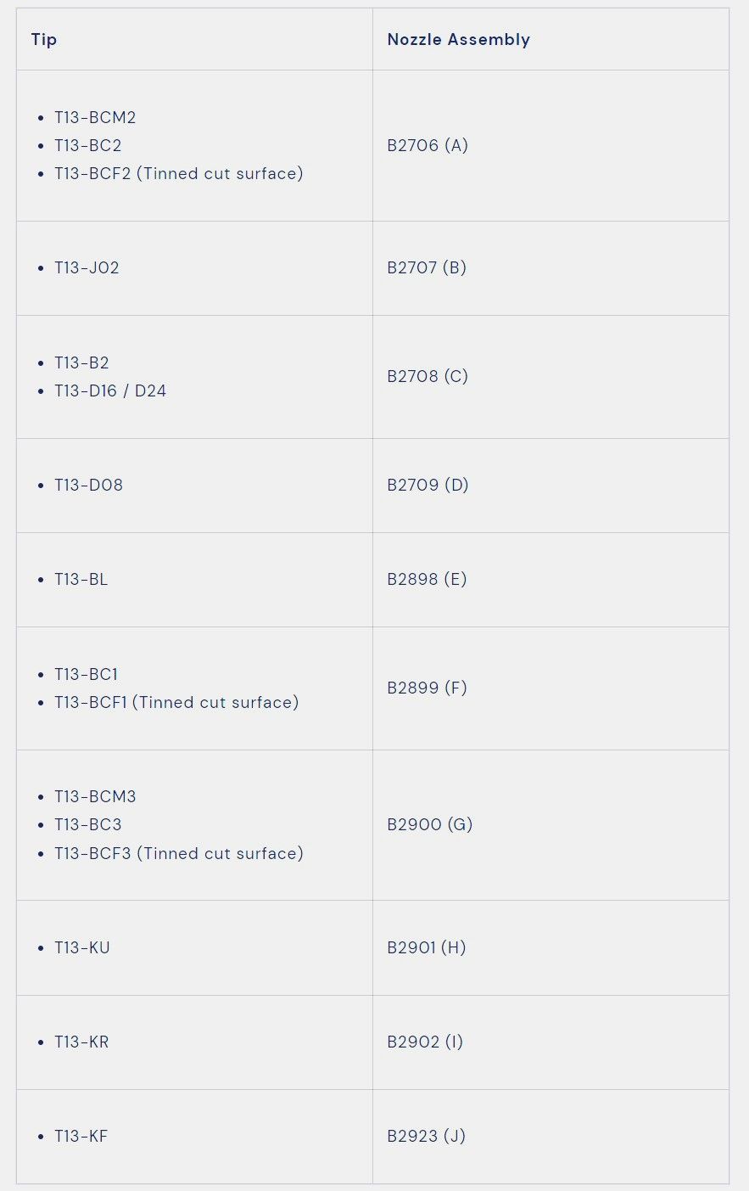Click the T13-BC2 list item
Image resolution: width=749 pixels, height=1191 pixels.
coord(88,145)
